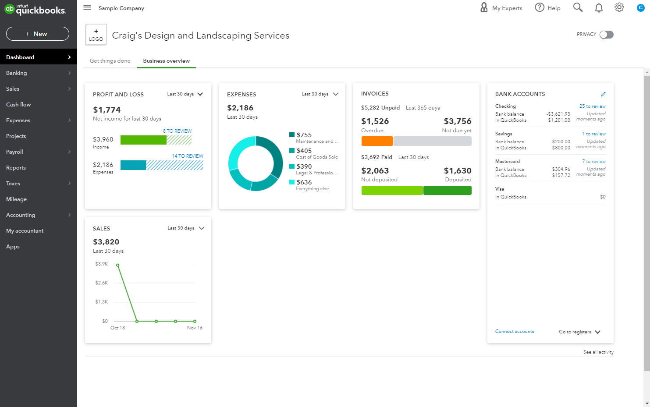Click the $1,774 net income figure

click(x=107, y=110)
